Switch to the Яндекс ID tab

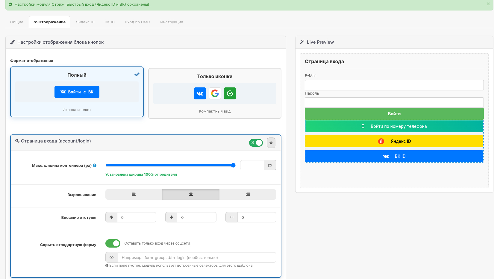click(85, 22)
